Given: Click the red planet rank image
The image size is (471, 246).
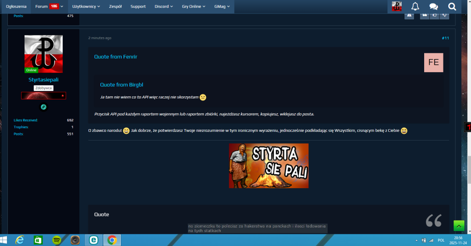Looking at the screenshot, I should coord(44,96).
